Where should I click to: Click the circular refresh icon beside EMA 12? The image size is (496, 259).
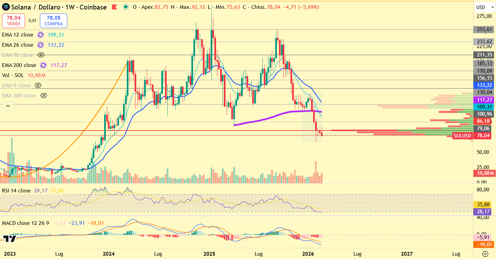click(40, 34)
